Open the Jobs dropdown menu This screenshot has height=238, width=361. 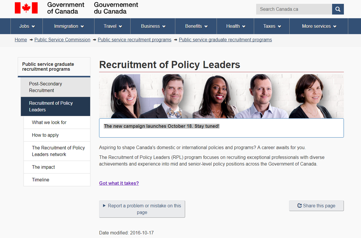coord(27,26)
